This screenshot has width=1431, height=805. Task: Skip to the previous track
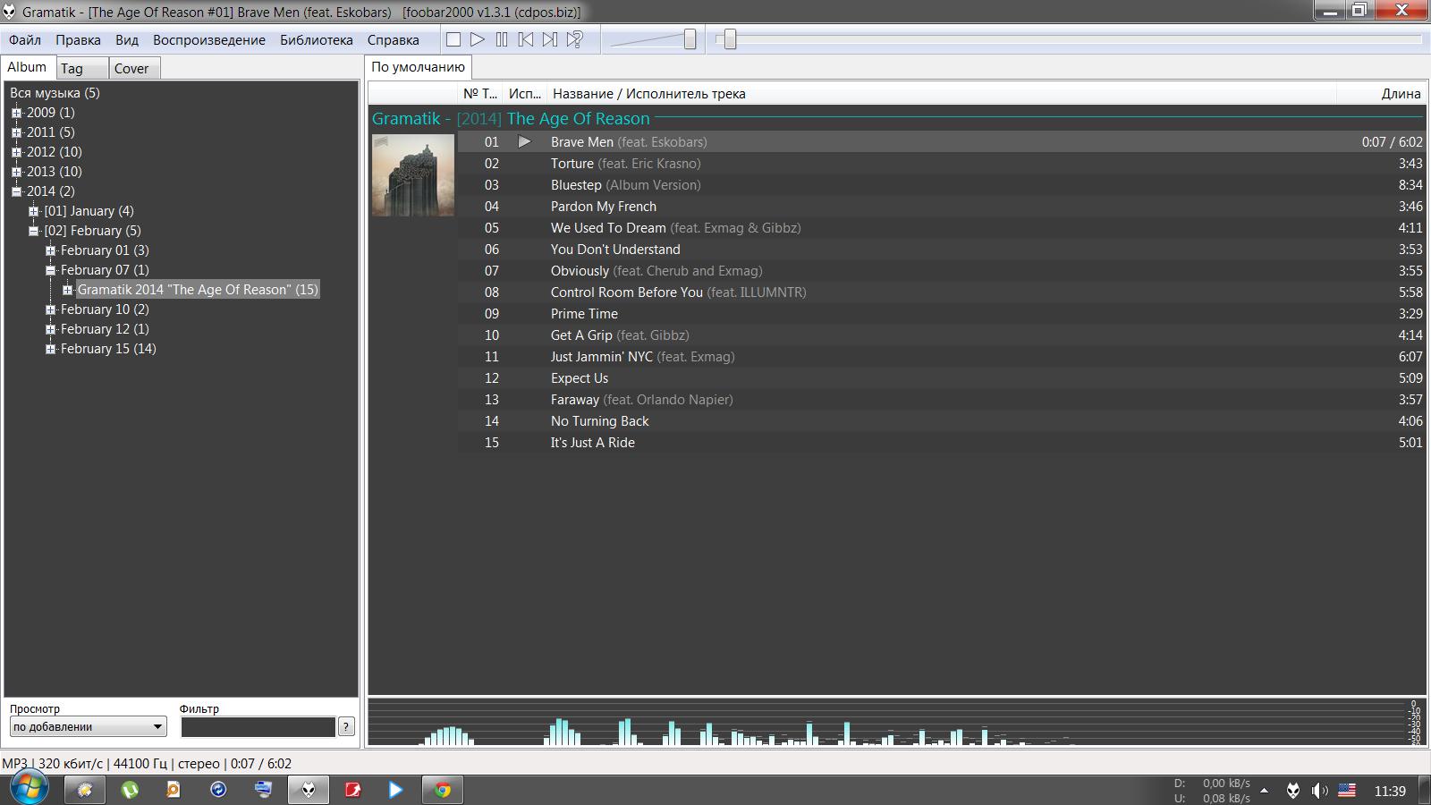click(526, 39)
